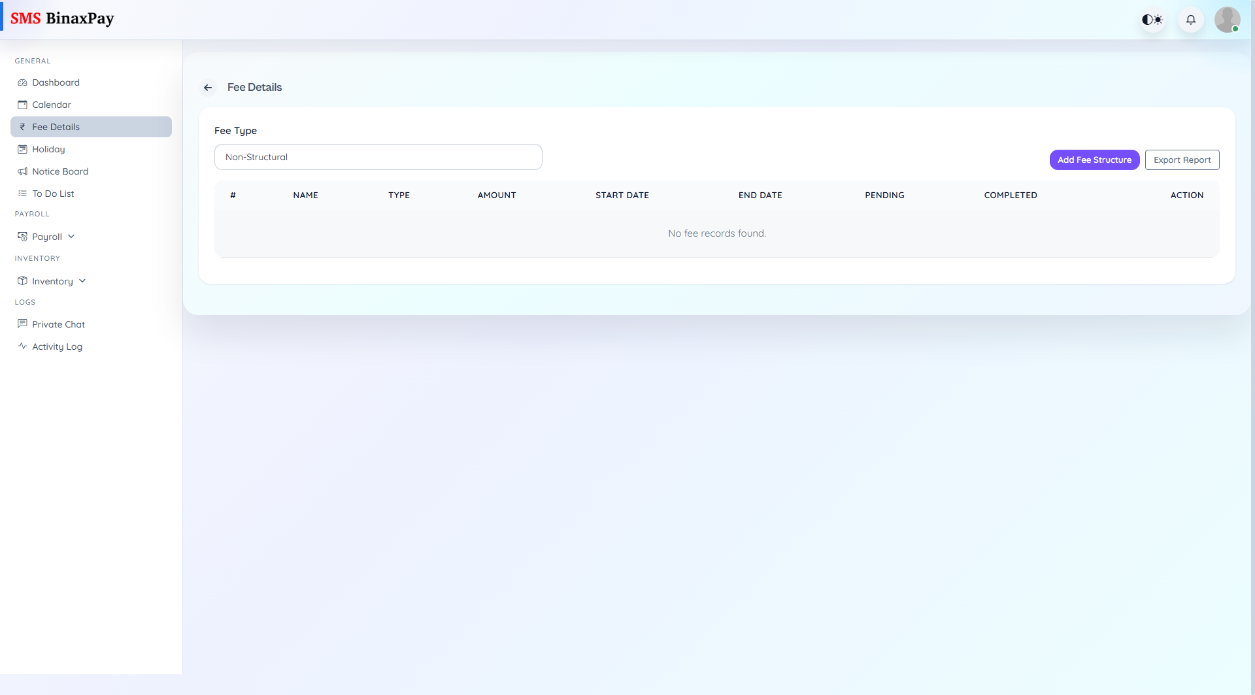Screen dimensions: 1255x695
Task: Open the notifications bell
Action: 1190,20
